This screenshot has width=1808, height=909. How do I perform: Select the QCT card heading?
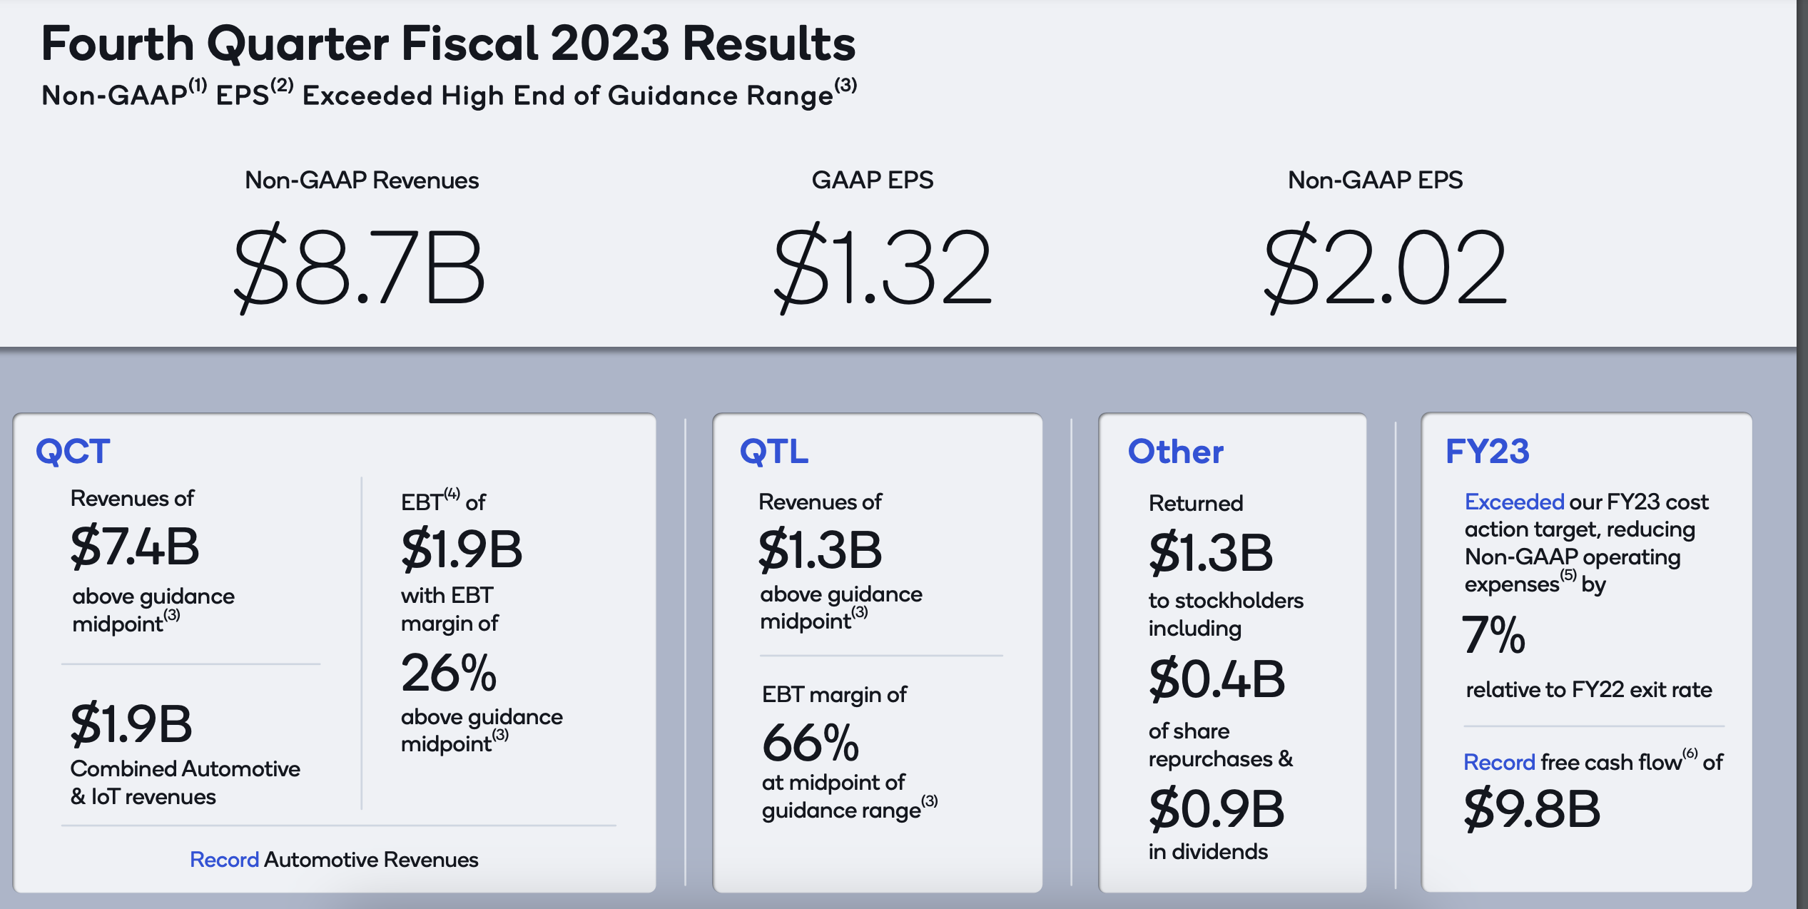point(73,452)
